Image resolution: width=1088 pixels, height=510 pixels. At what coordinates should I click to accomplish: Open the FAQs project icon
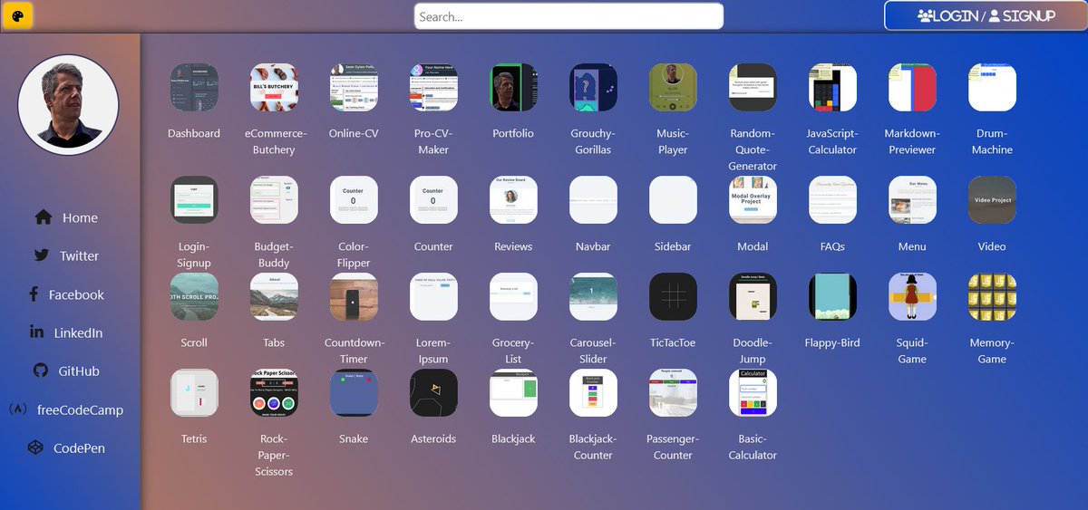[x=832, y=200]
